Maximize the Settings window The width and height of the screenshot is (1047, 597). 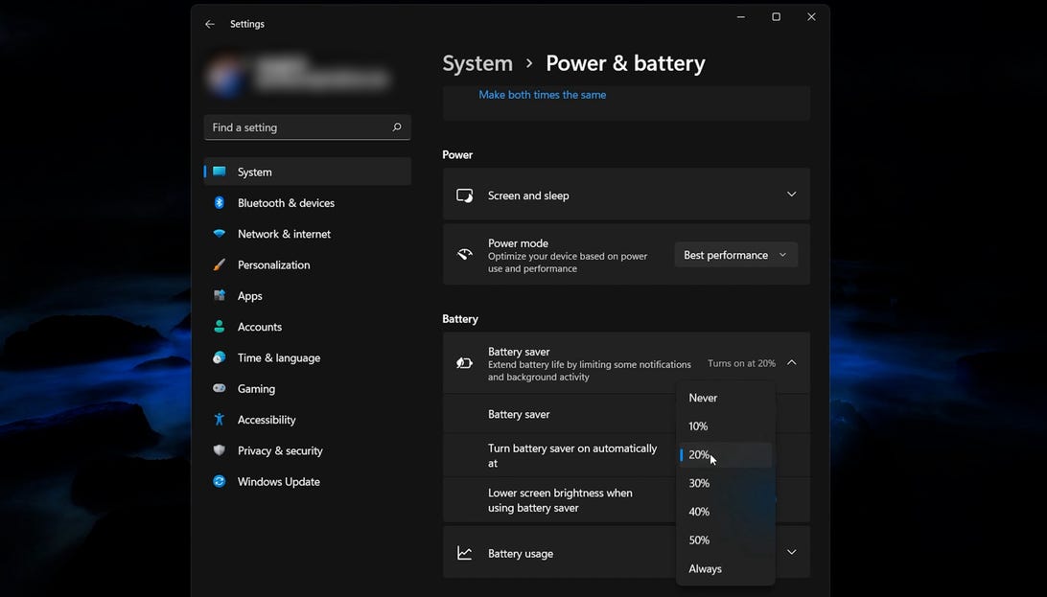(776, 17)
